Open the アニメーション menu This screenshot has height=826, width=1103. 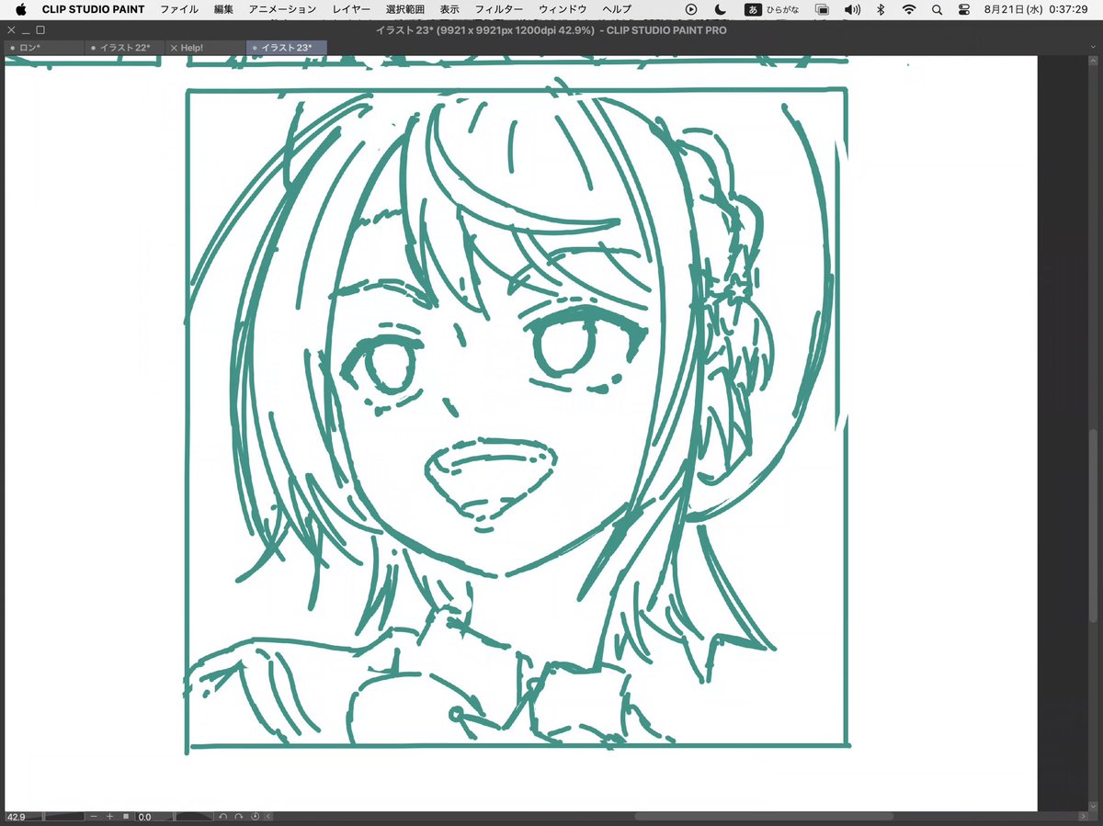pyautogui.click(x=282, y=9)
